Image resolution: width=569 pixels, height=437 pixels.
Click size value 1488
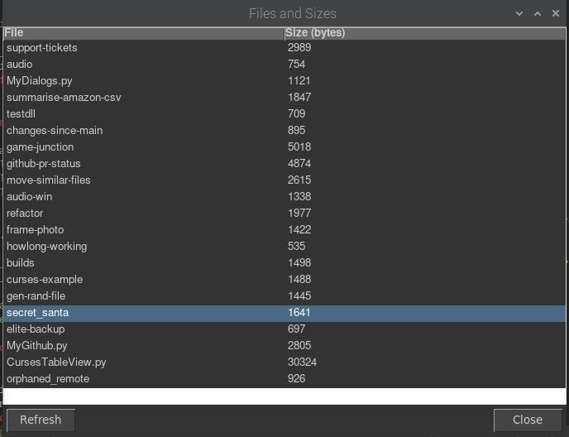[299, 280]
